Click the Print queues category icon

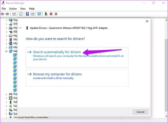(x=11, y=94)
